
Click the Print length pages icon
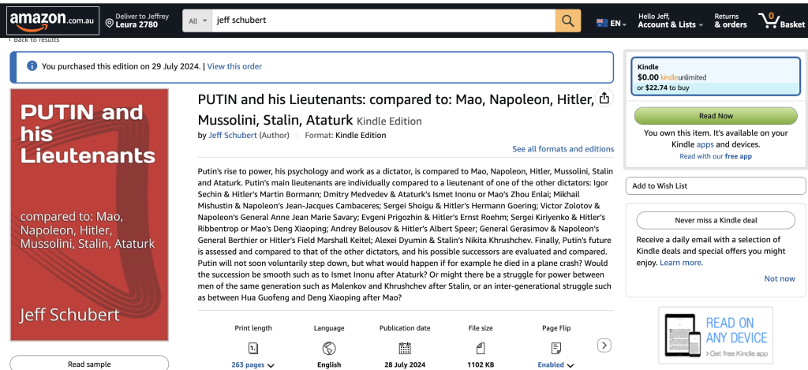pyautogui.click(x=253, y=348)
